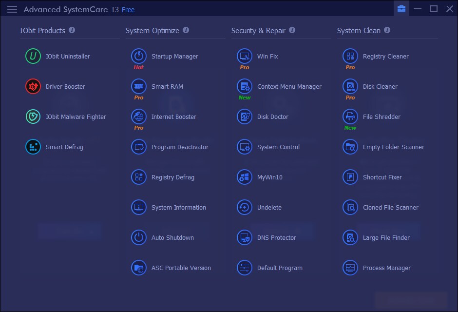This screenshot has width=458, height=312.
Task: Open Smart Defrag icon
Action: [x=33, y=147]
